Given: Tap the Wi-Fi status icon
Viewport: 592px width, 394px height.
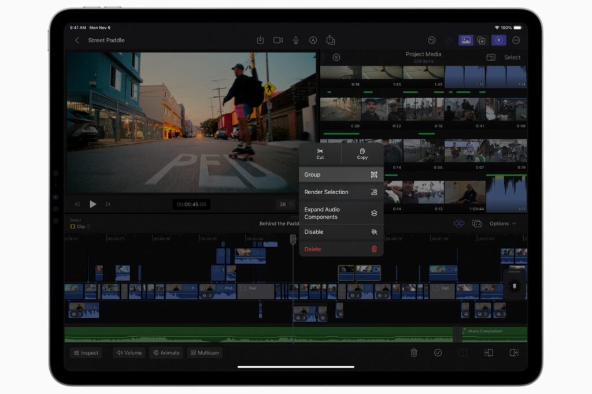Looking at the screenshot, I should (x=497, y=28).
